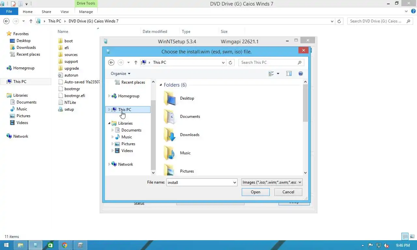Click the dialog's vertical scrollbar thumb
Viewport: 417px width, 250px height.
(x=305, y=103)
